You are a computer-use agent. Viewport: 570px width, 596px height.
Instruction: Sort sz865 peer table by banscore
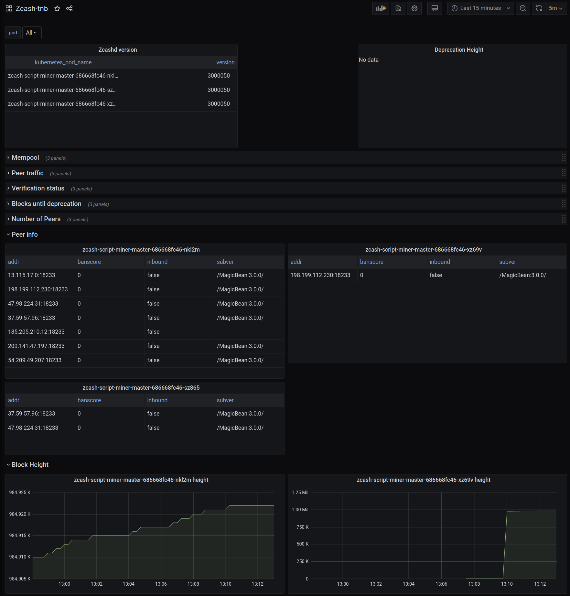coord(89,400)
